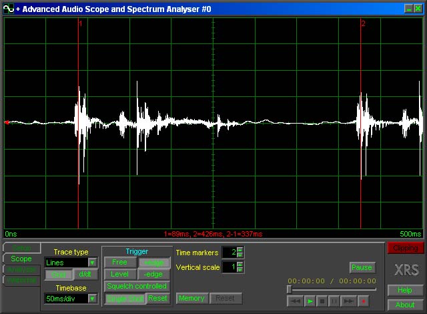Toggle the d/dt derivative button
This screenshot has height=314, width=427.
tap(85, 274)
